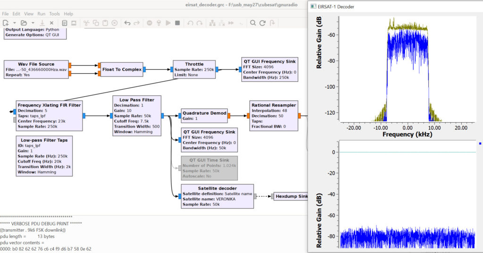Toggle the blue trace legend marker

coord(480,143)
